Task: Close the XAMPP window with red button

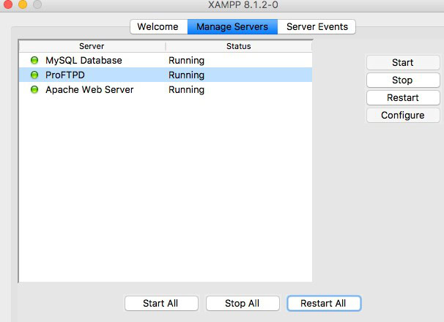Action: 8,4
